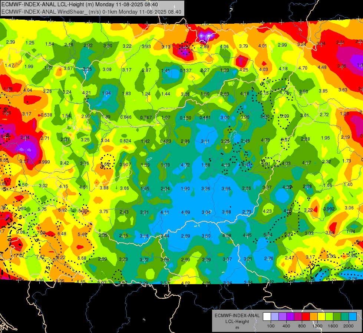Click the teal legend color swatch

(x=345, y=317)
